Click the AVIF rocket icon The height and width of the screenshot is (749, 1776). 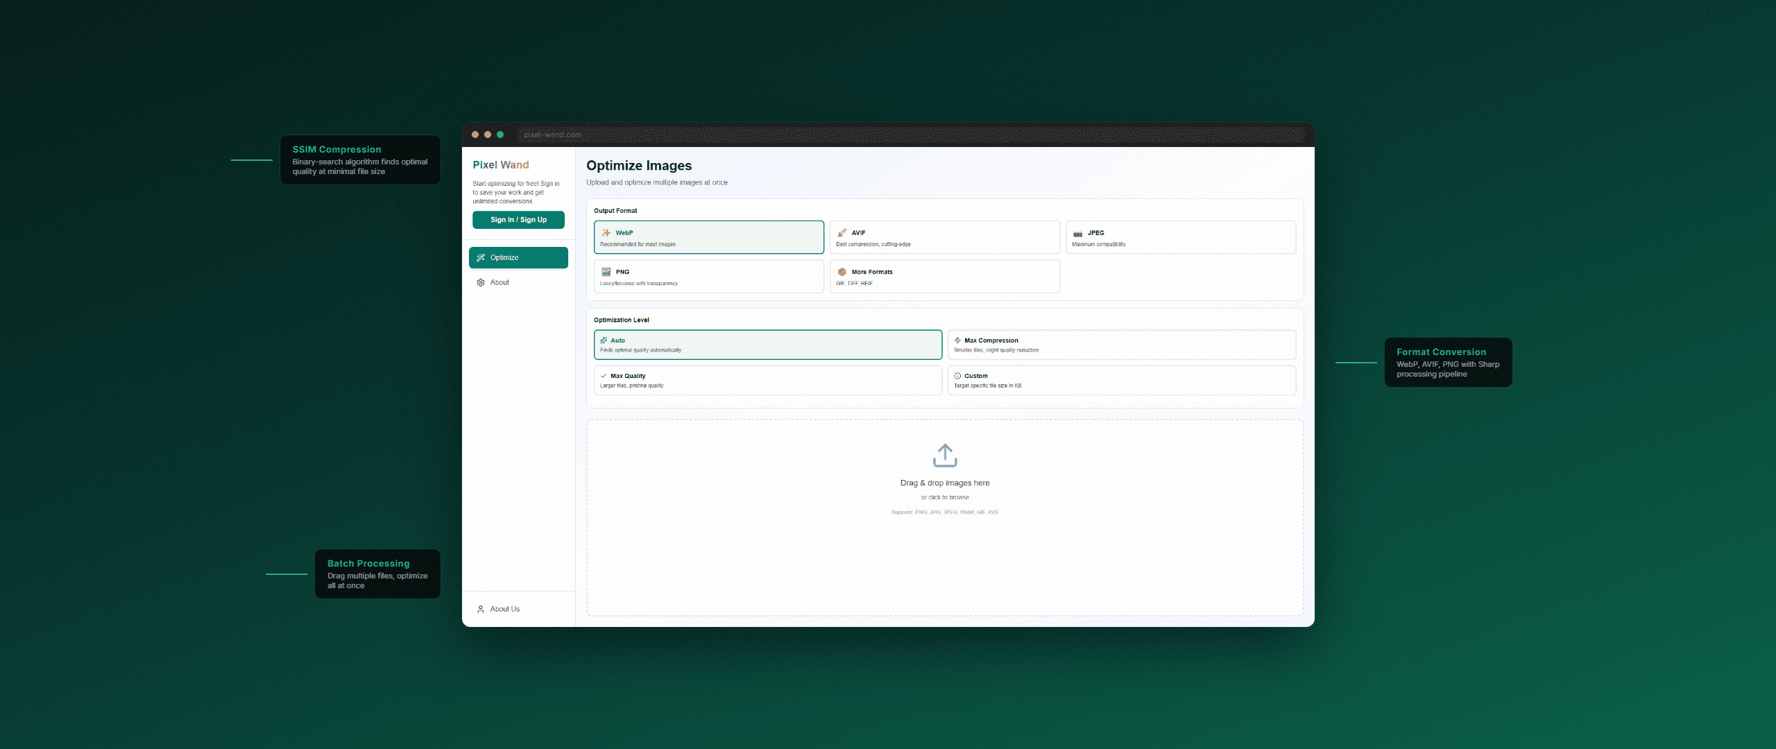(x=842, y=233)
